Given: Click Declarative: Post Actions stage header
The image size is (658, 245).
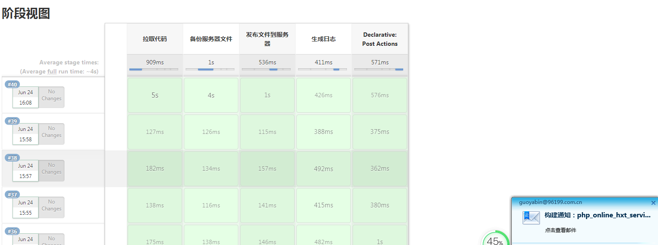Looking at the screenshot, I should (x=380, y=39).
